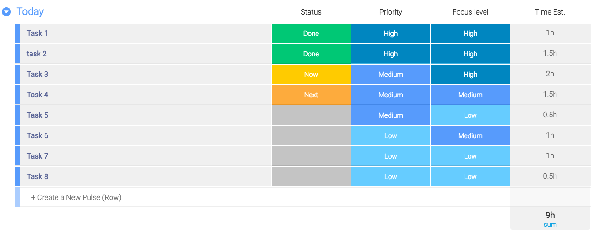The image size is (591, 230).
Task: Open Task 1 green Done status cell
Action: pyautogui.click(x=311, y=34)
